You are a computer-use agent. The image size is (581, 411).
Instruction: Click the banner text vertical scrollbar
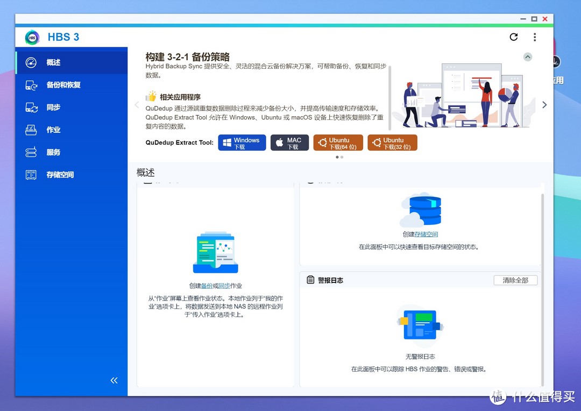coord(390,97)
